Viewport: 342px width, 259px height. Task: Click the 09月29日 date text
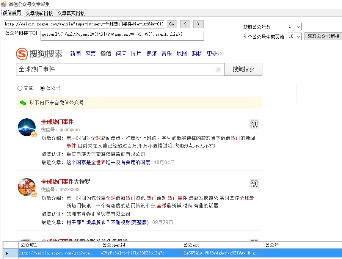click(163, 222)
